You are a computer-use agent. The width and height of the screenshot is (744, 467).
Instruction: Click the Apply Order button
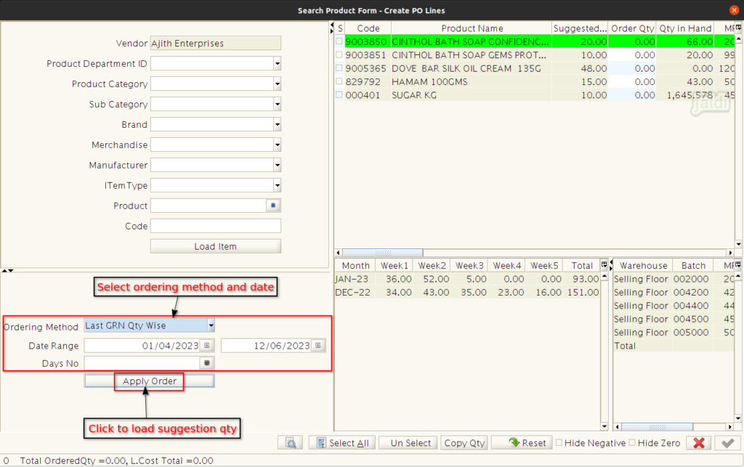(x=150, y=381)
